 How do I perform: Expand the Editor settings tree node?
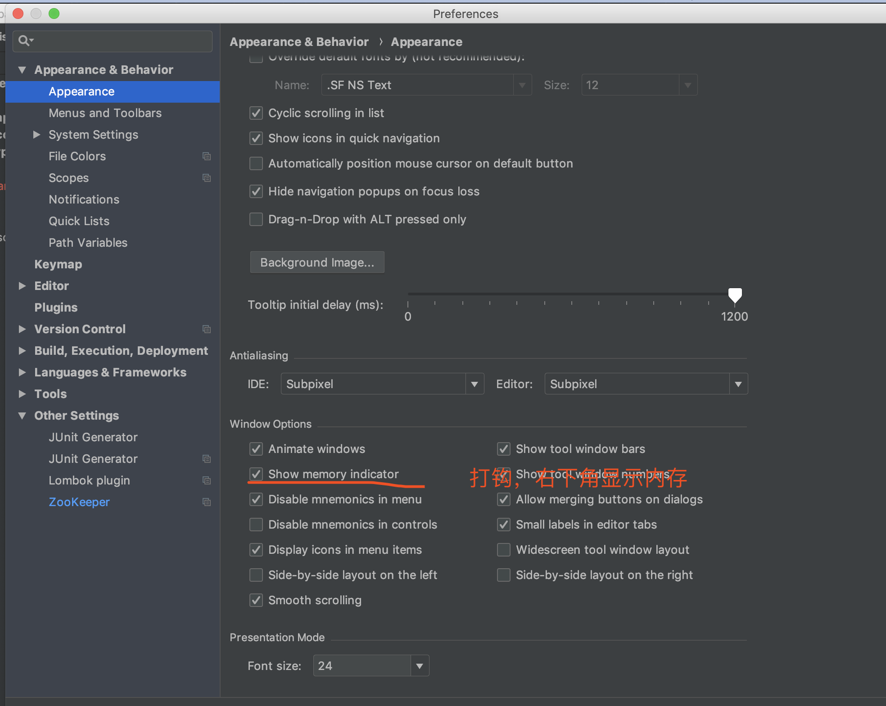pyautogui.click(x=22, y=286)
